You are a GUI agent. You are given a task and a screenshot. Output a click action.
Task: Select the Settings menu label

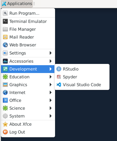[x=18, y=53]
